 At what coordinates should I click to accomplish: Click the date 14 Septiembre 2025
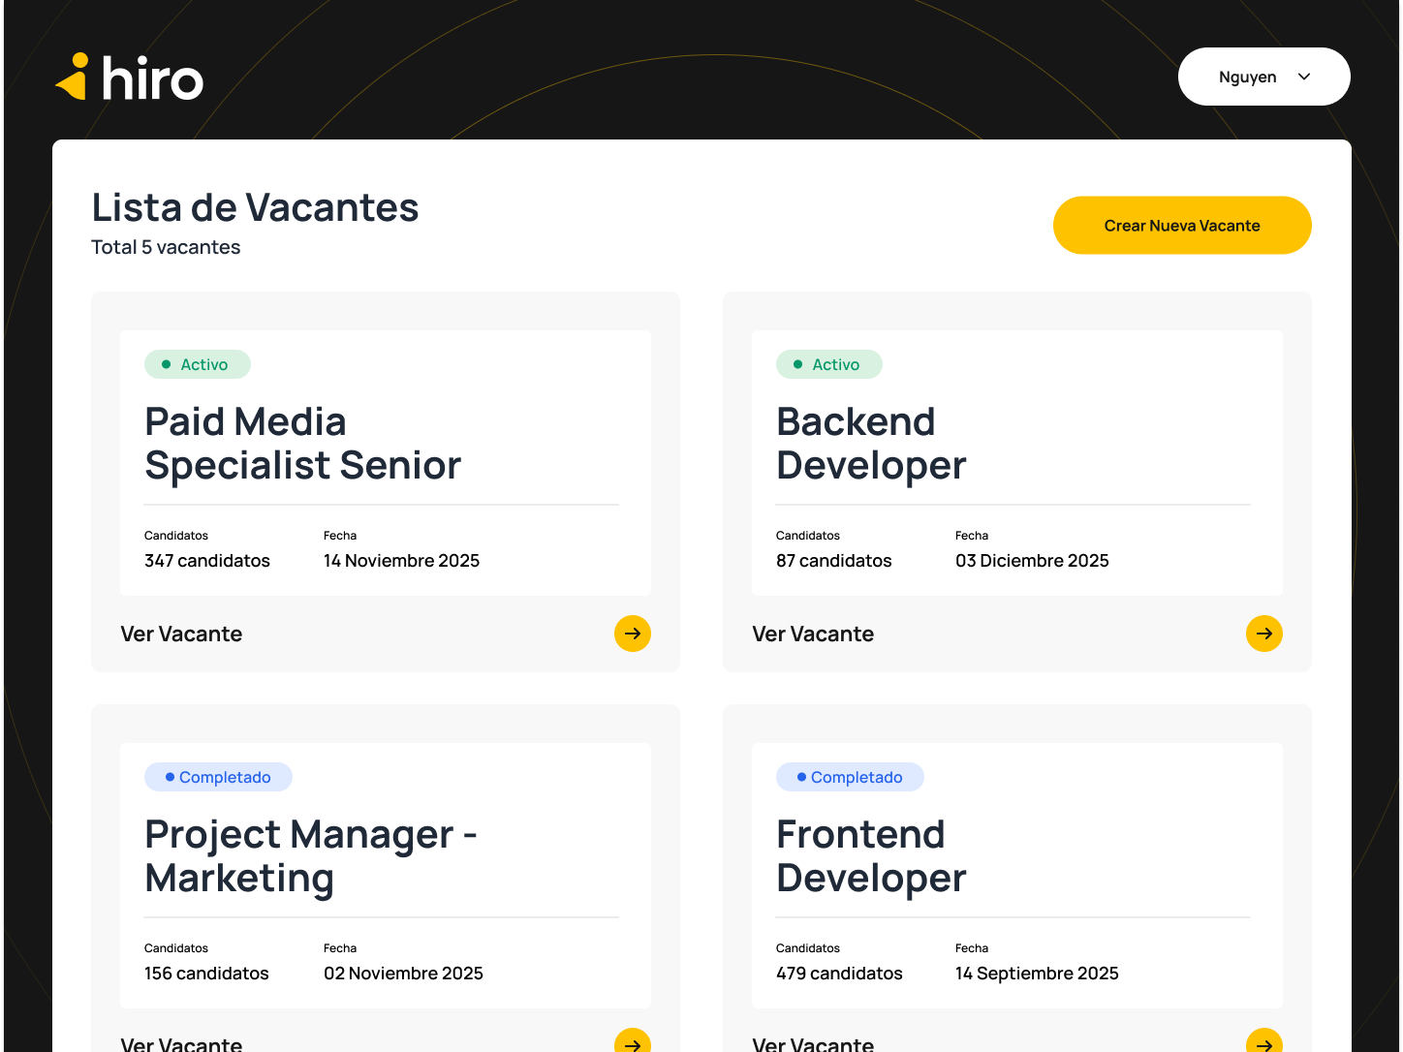click(x=1037, y=974)
